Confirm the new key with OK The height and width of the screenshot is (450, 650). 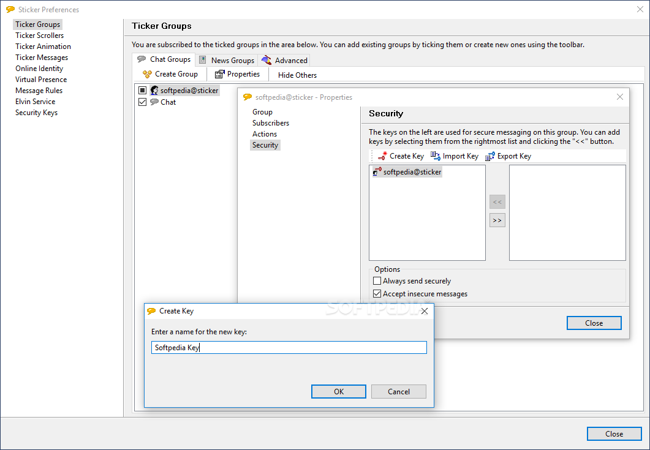(x=339, y=392)
